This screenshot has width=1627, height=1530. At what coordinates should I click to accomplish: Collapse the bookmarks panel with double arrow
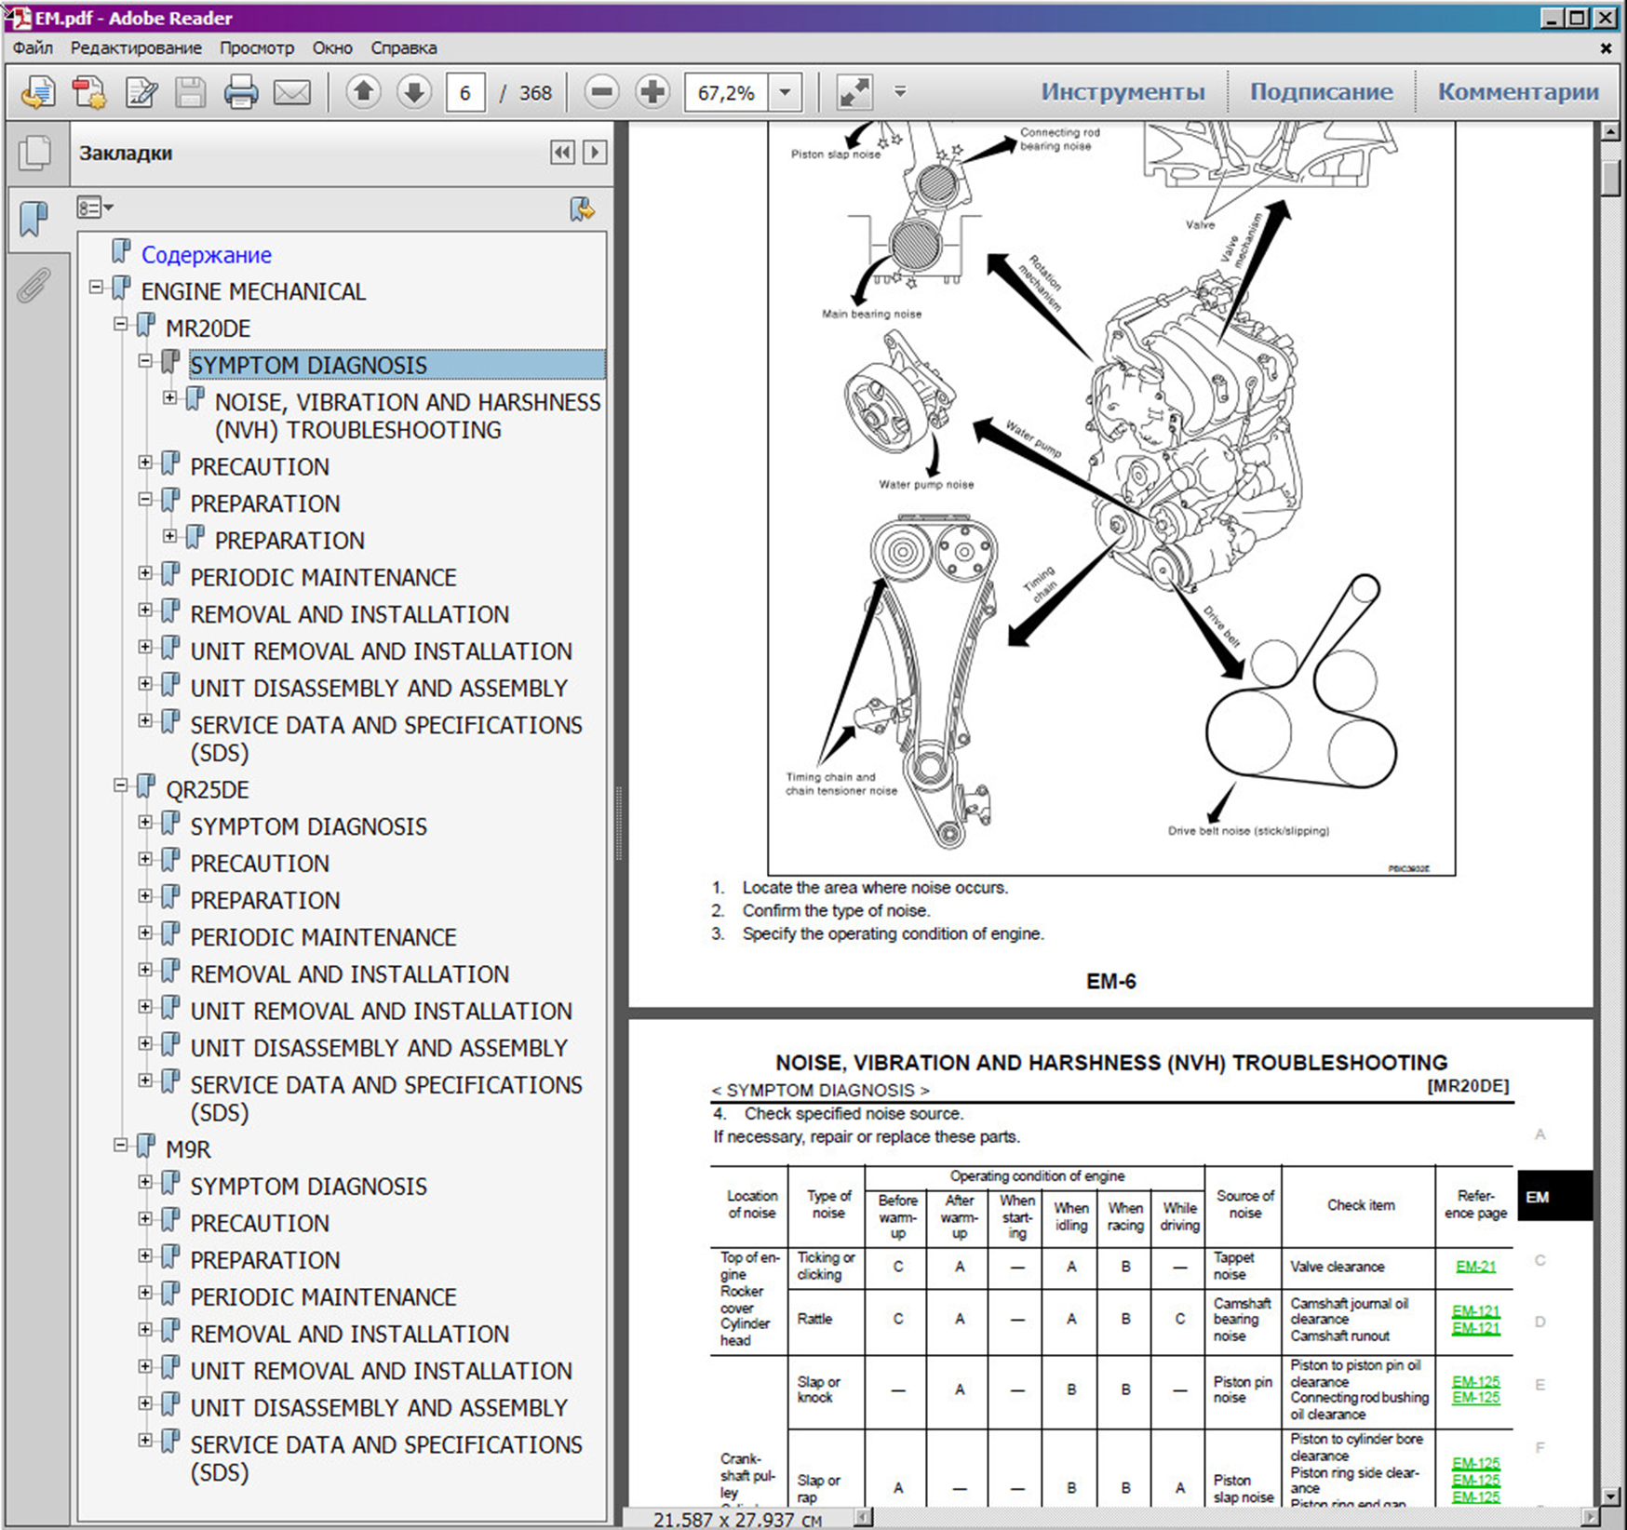pyautogui.click(x=562, y=153)
